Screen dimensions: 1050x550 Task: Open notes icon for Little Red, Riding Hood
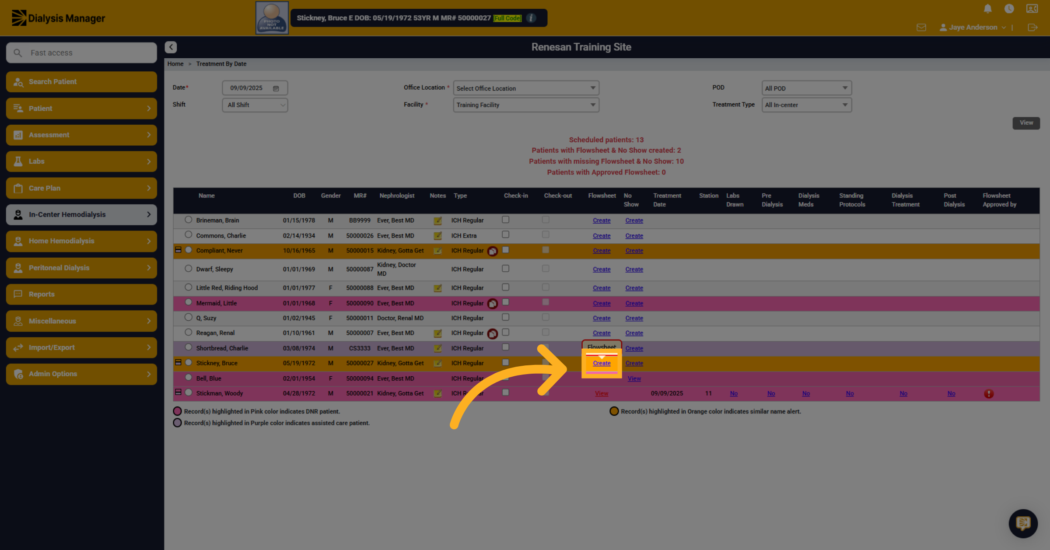(x=437, y=288)
